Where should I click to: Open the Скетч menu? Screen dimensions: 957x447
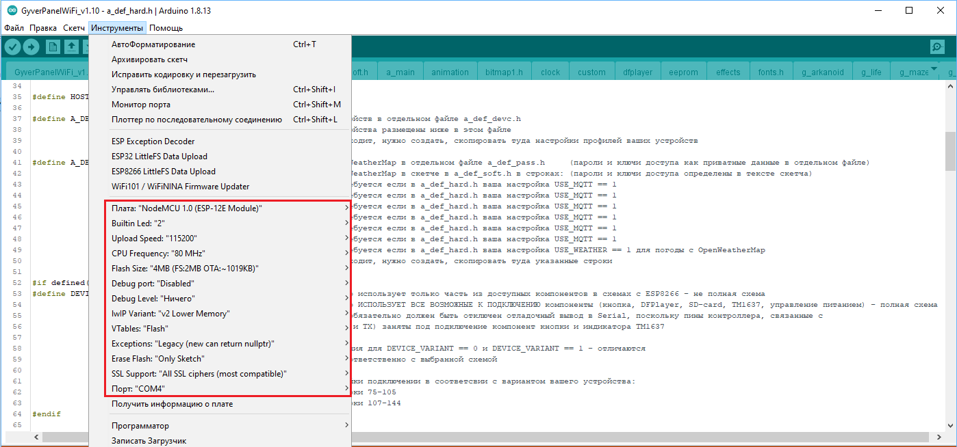click(x=74, y=28)
